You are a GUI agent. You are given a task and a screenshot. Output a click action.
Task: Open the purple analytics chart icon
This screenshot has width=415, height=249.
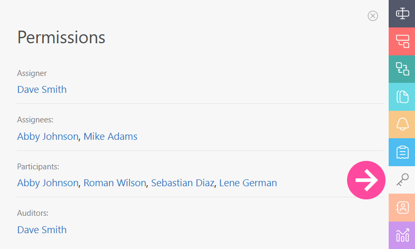tap(402, 235)
